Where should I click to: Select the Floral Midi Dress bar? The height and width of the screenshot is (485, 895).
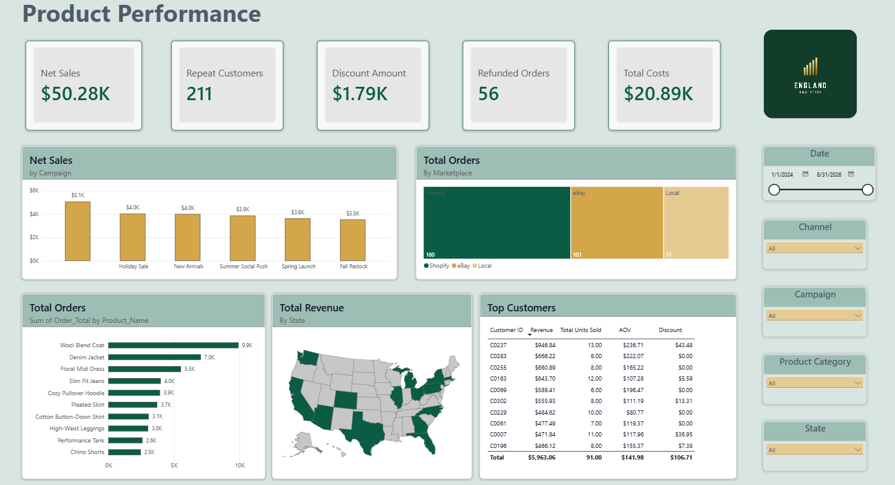point(145,369)
